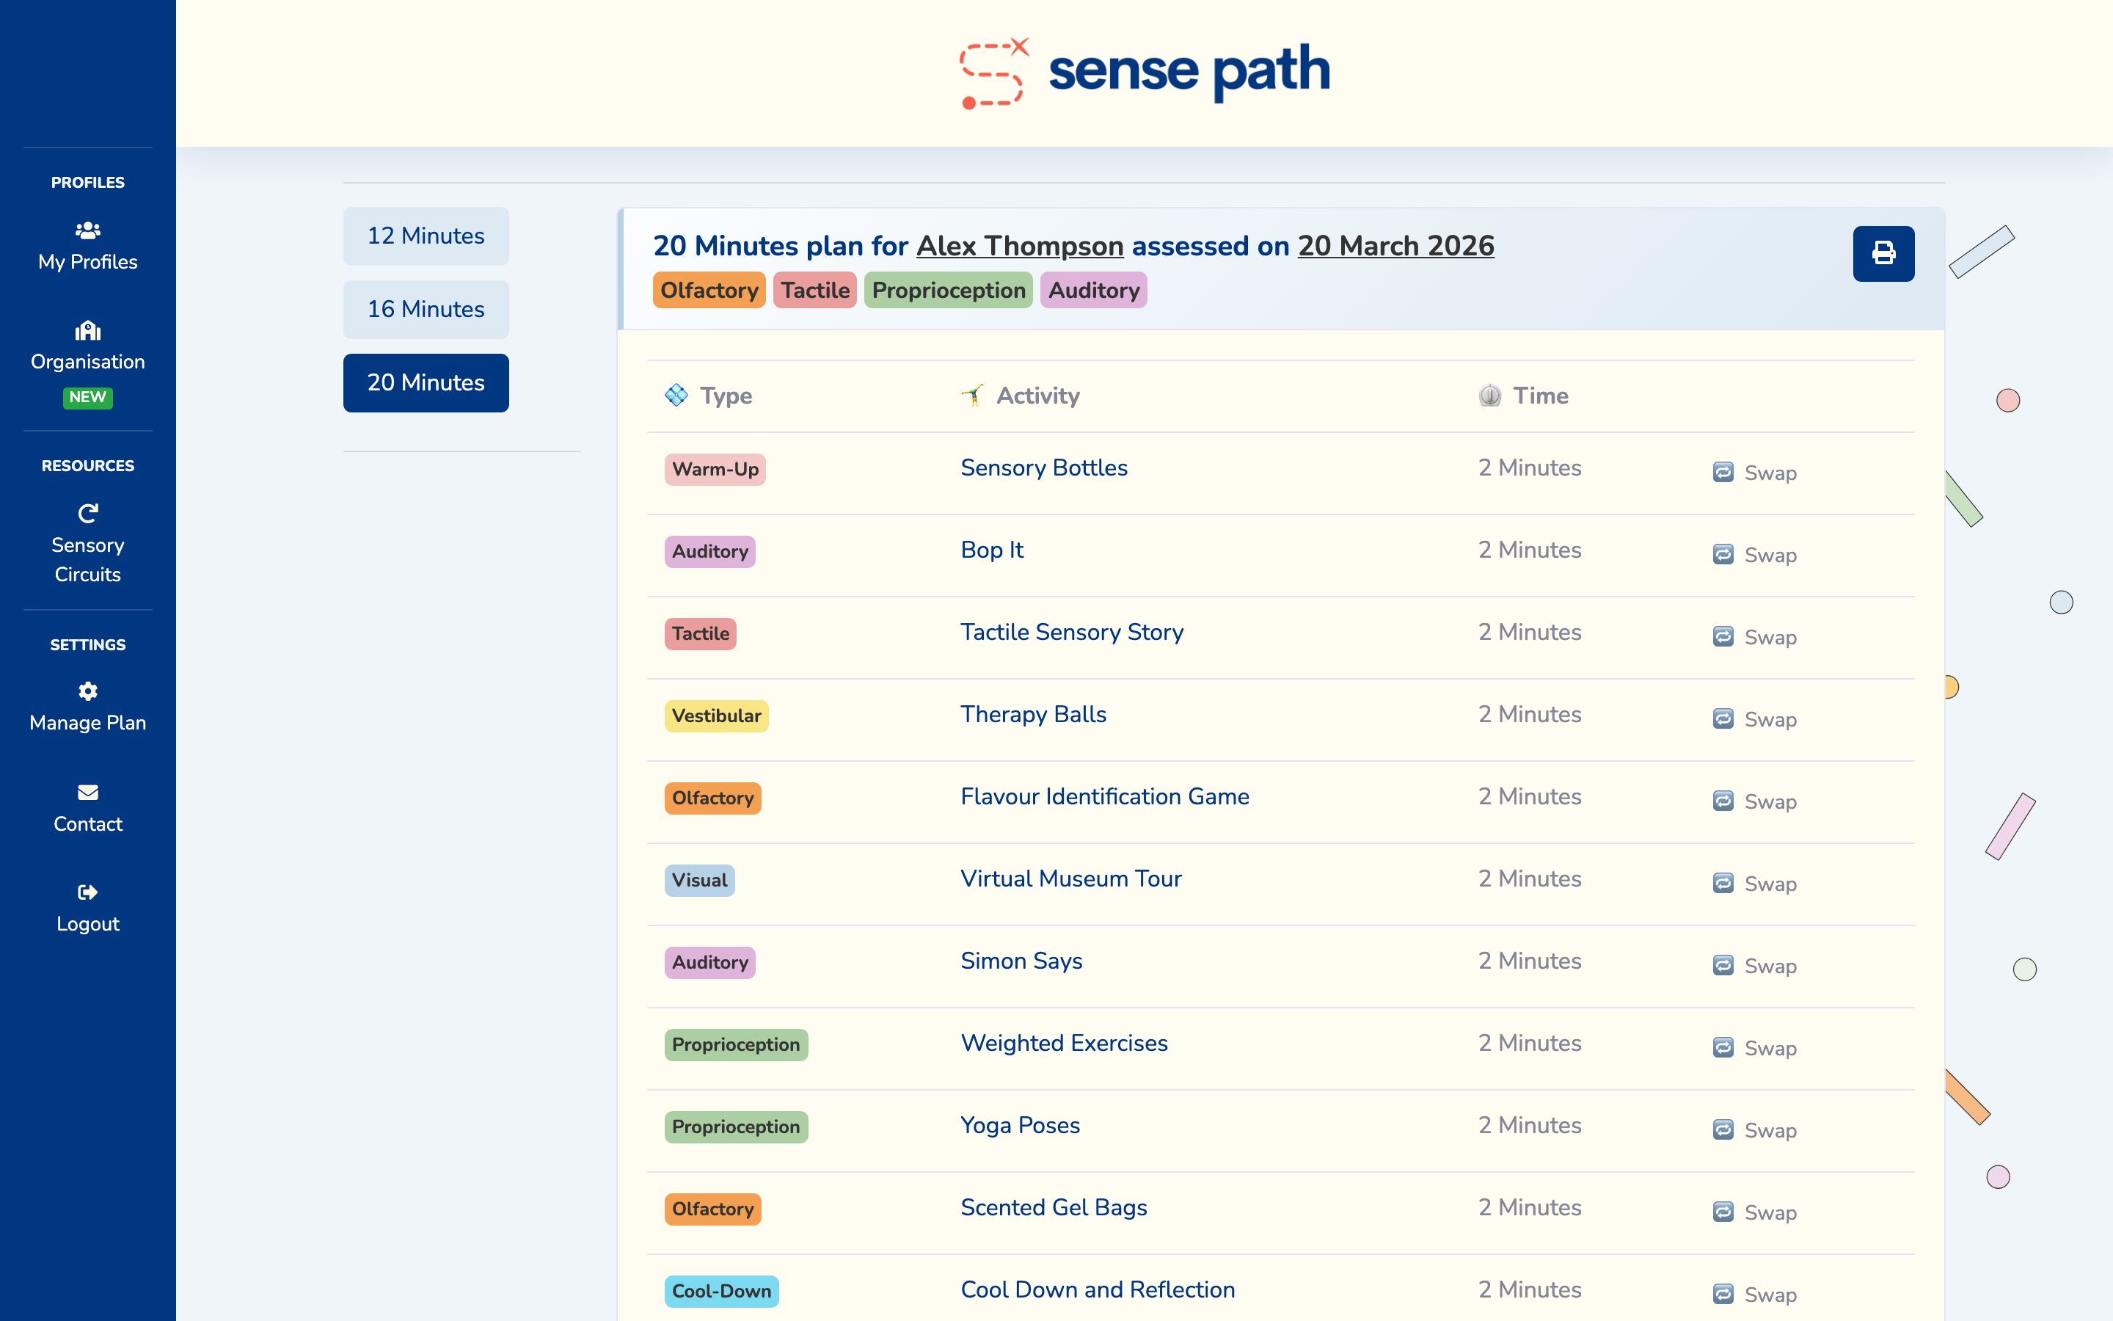Print the 20 Minutes plan

point(1883,253)
